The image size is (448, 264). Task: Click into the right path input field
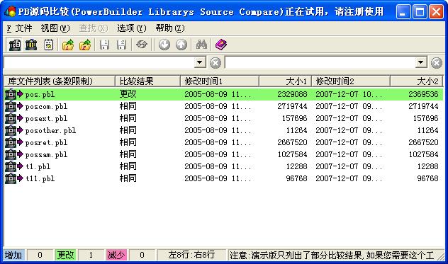pos(320,62)
